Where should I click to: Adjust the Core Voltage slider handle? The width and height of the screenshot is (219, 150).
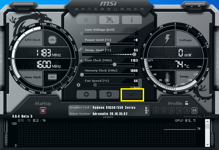[x=82, y=34]
